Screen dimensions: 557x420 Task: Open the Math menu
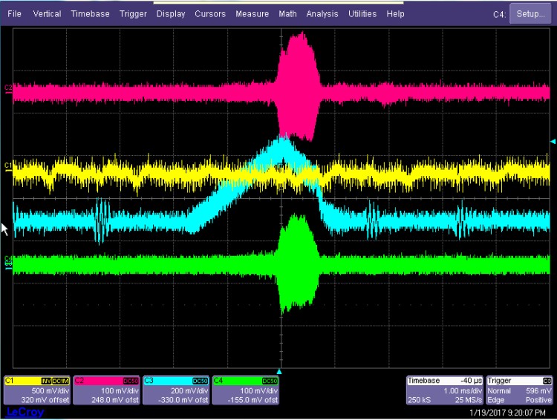(x=288, y=14)
